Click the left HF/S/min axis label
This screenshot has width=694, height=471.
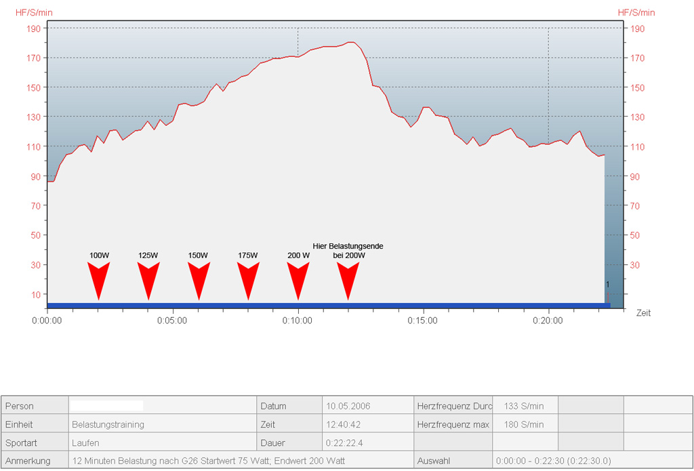34,12
